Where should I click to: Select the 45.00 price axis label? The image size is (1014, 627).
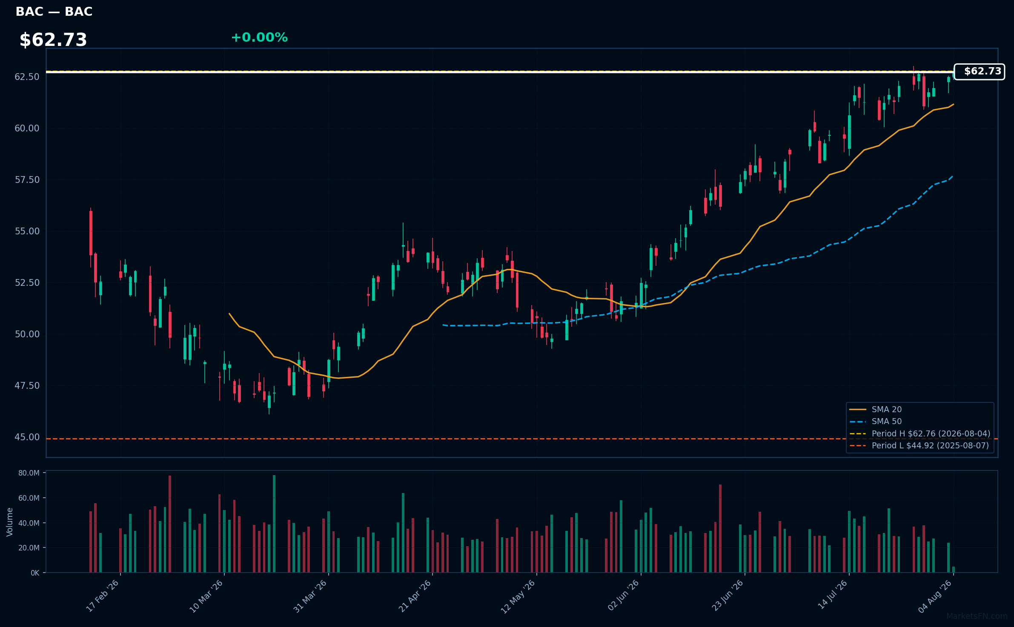point(27,437)
